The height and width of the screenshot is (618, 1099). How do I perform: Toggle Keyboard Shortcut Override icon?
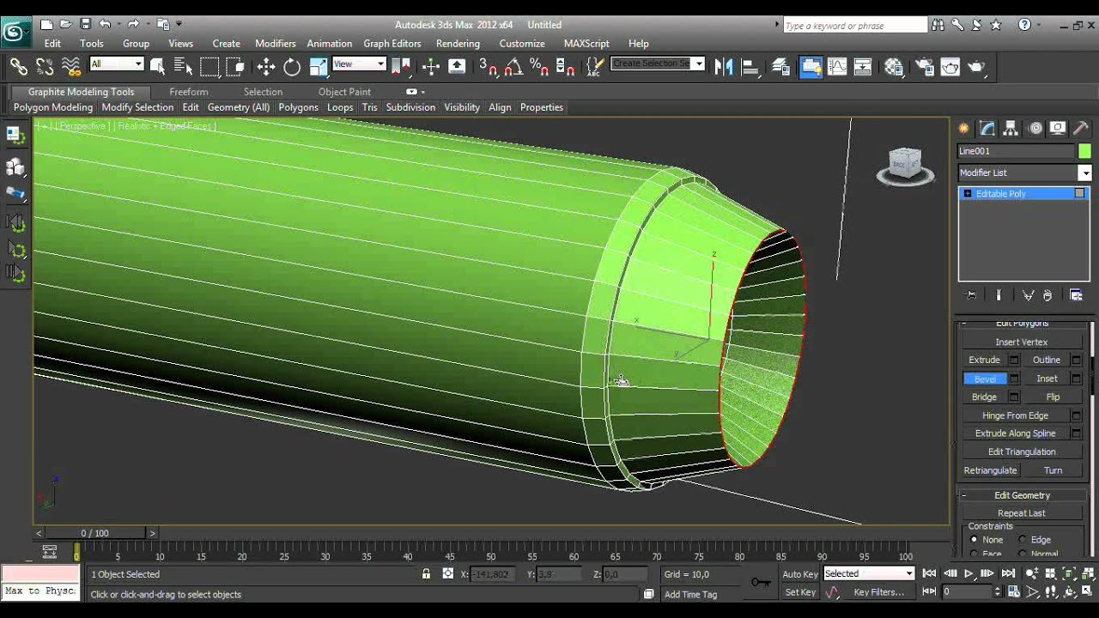[x=457, y=66]
